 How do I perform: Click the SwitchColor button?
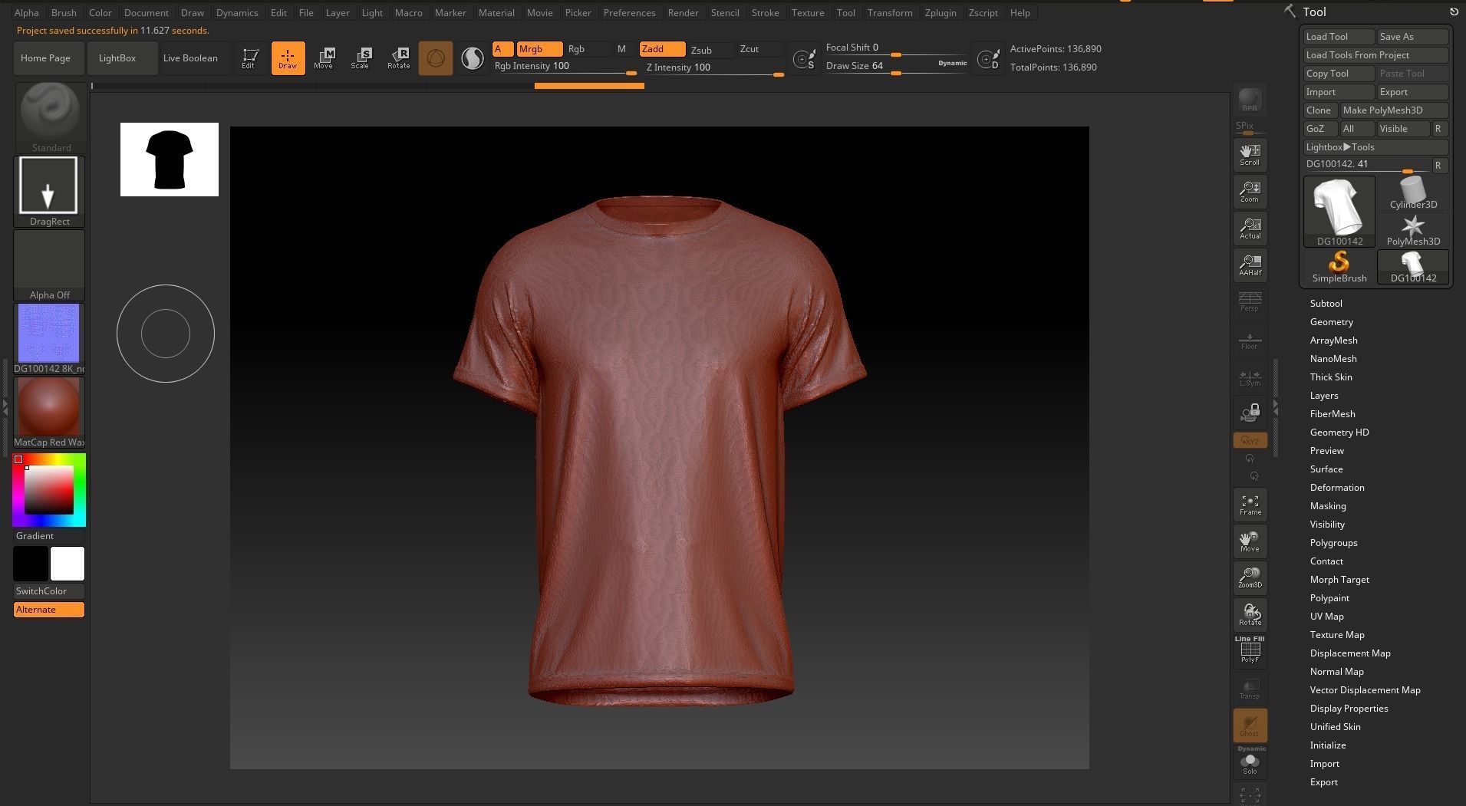click(49, 591)
